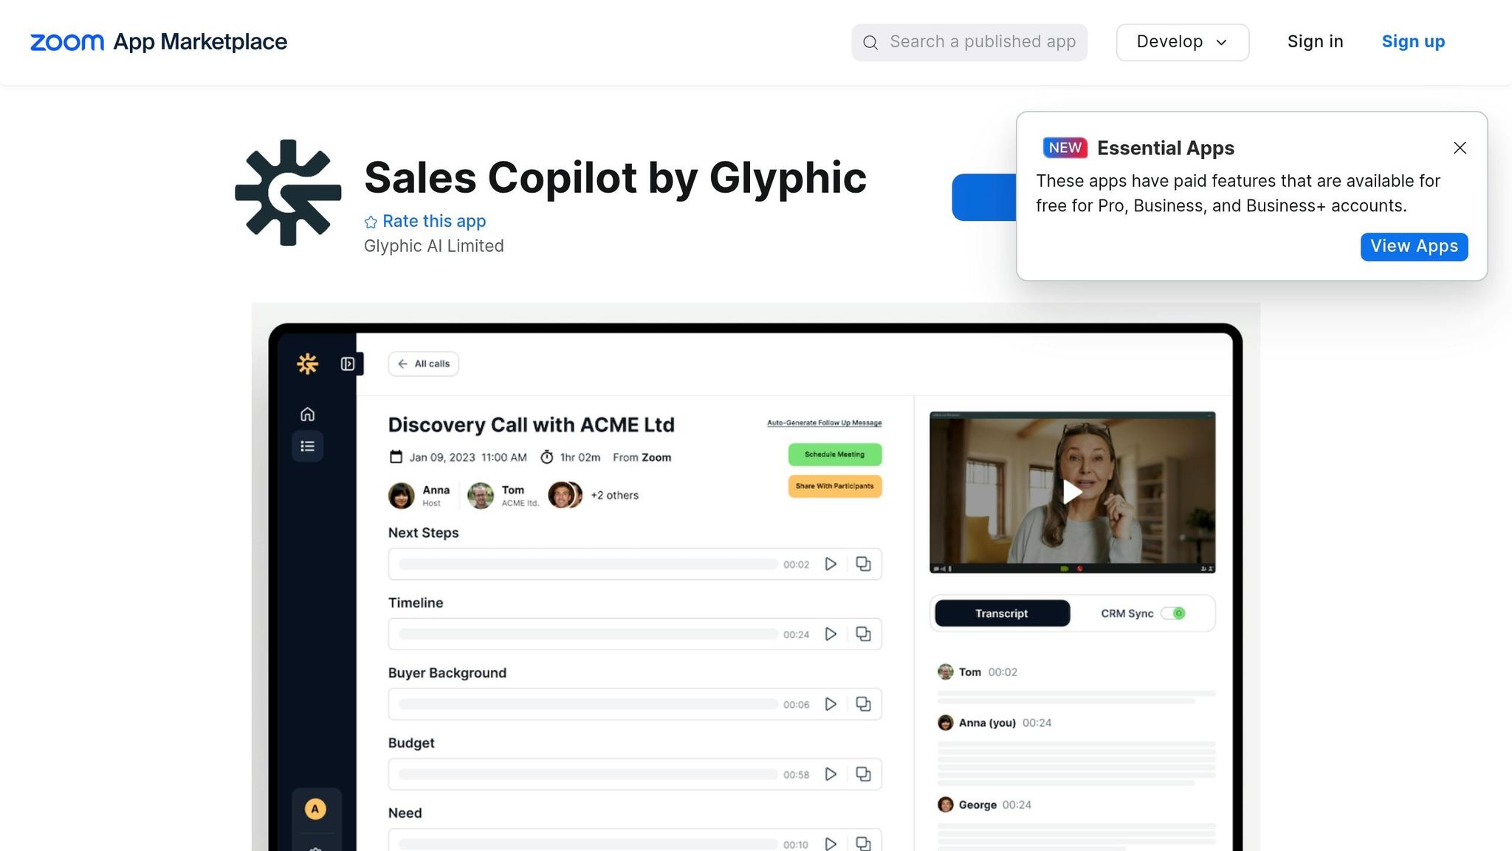The width and height of the screenshot is (1512, 851).
Task: Click the Auto-Generate Follow Up Message link
Action: click(x=824, y=423)
